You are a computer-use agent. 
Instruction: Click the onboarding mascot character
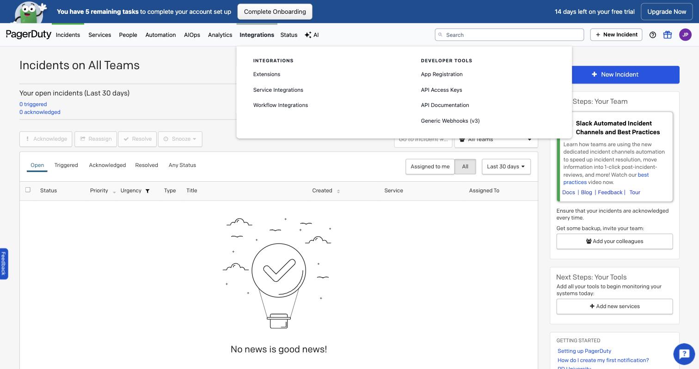tap(30, 12)
